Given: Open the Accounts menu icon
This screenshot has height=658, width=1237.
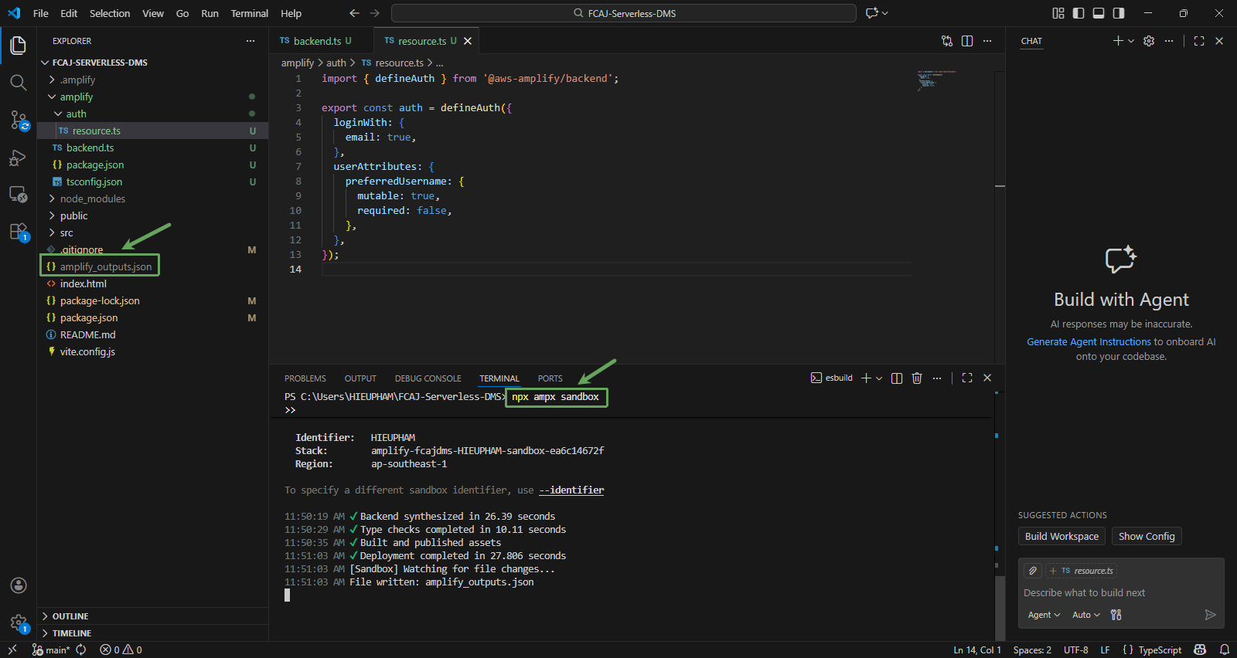Looking at the screenshot, I should coord(19,585).
